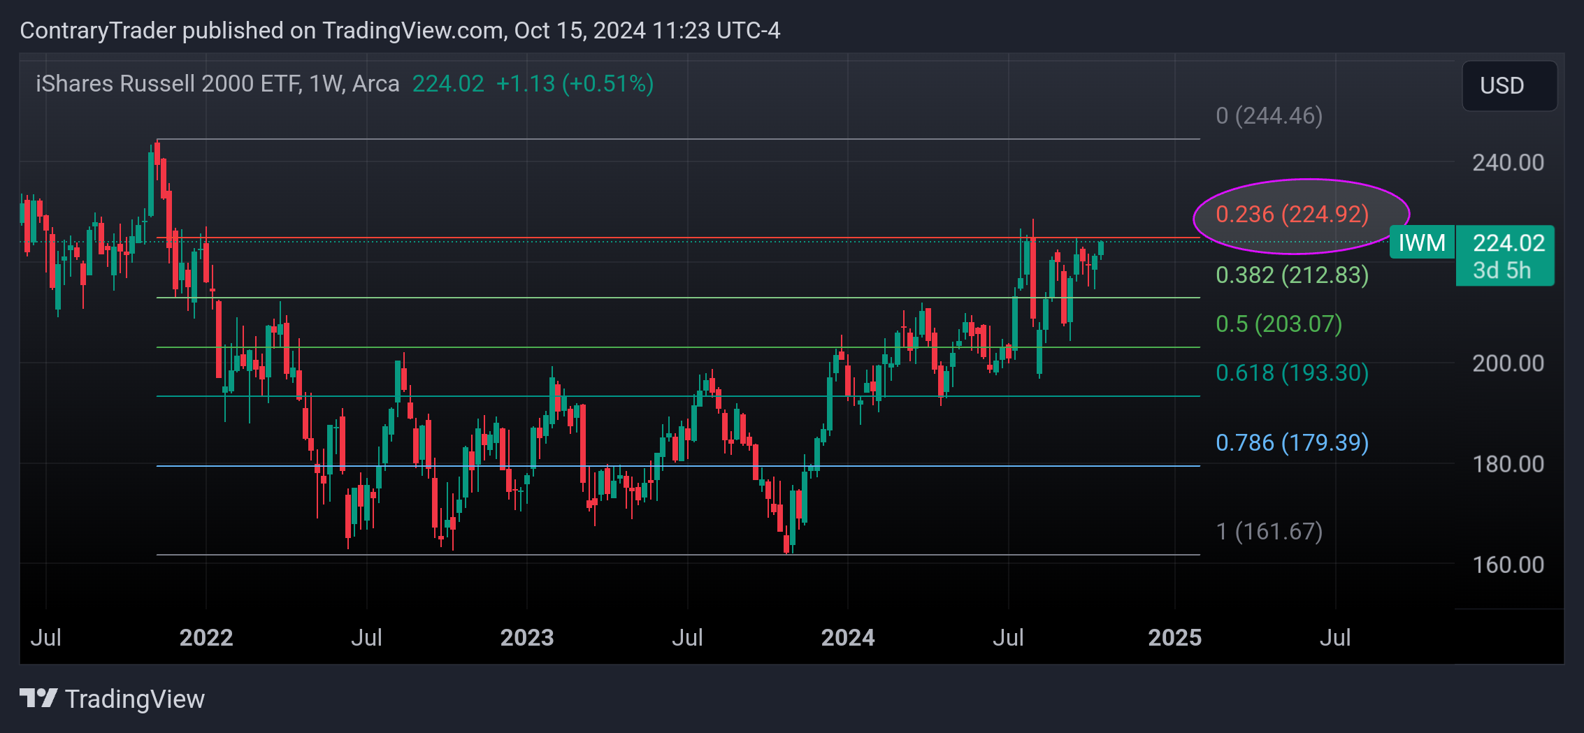
Task: Click the 2022 time axis label
Action: (x=206, y=637)
